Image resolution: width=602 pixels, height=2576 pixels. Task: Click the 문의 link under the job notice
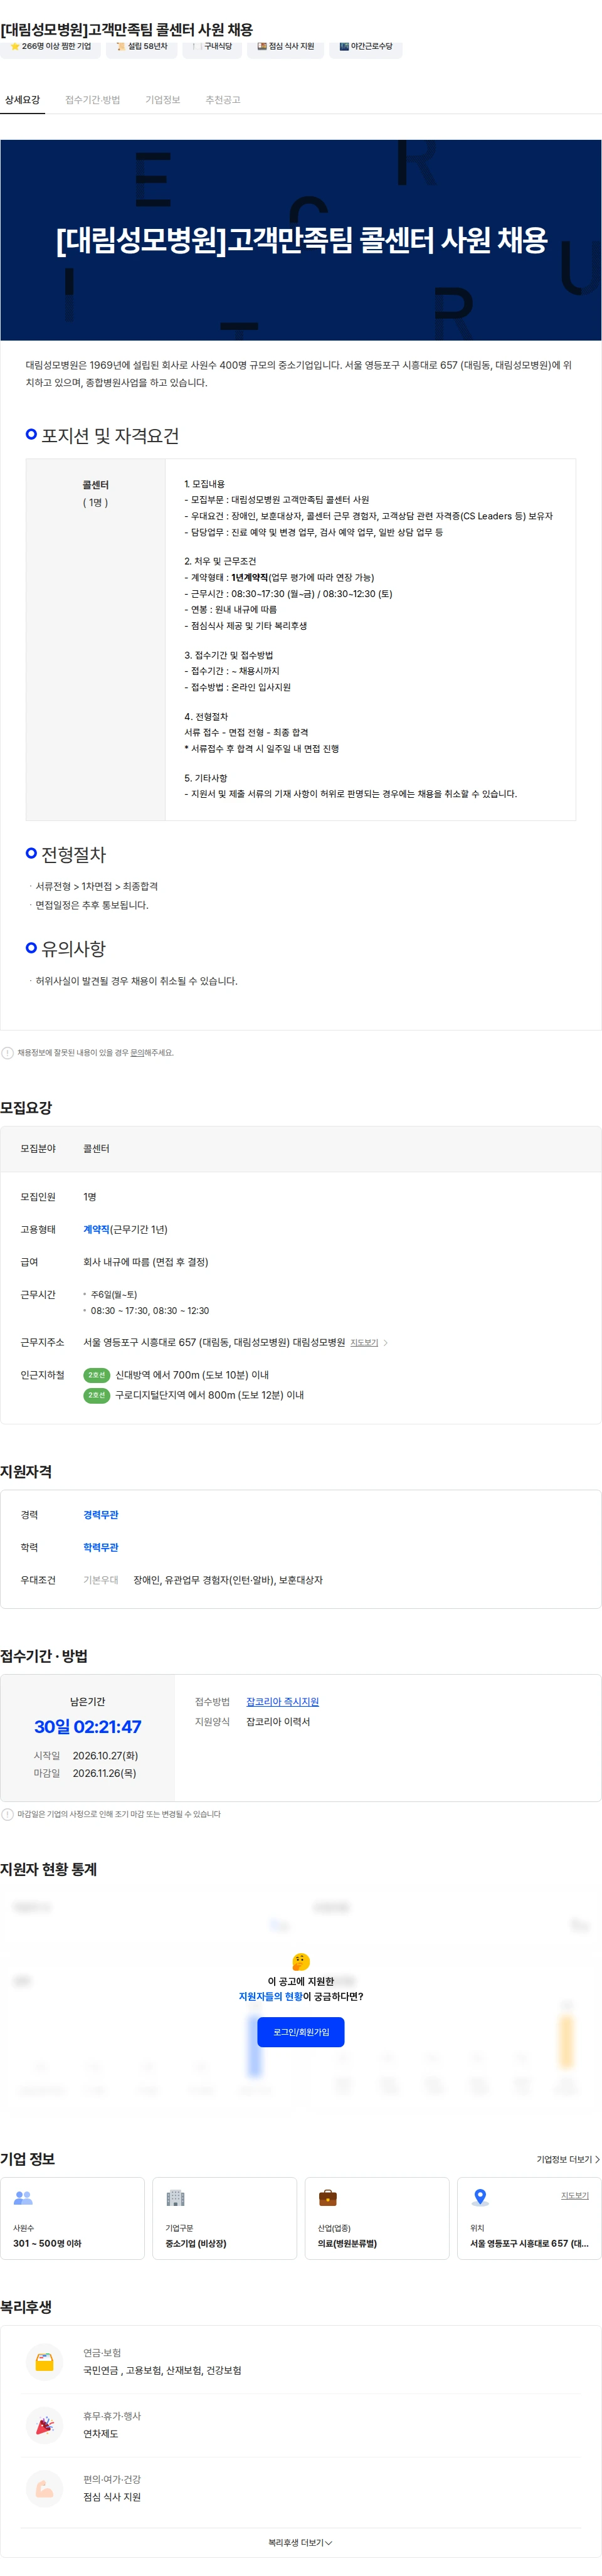pyautogui.click(x=137, y=1052)
